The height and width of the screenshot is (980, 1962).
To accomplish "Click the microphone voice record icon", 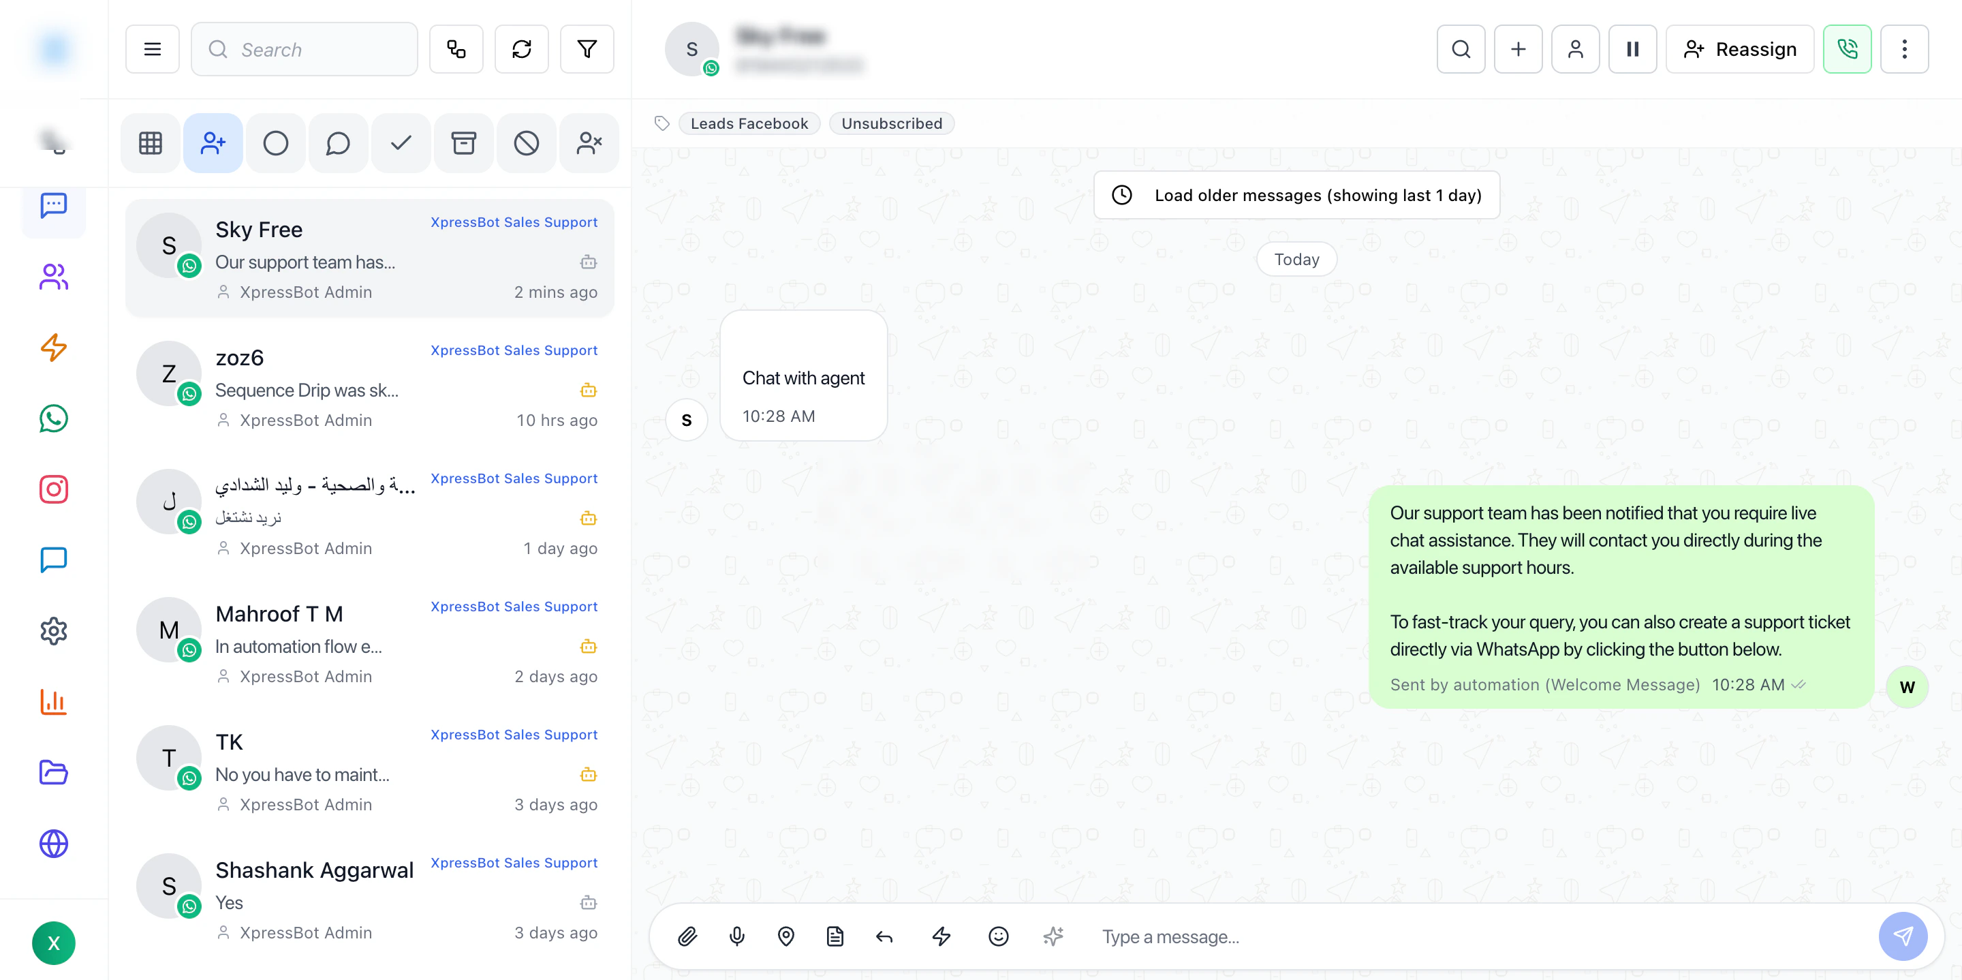I will tap(736, 936).
